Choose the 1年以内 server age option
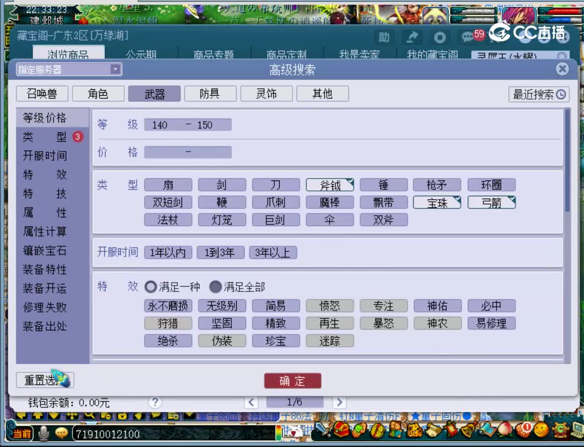 point(168,252)
